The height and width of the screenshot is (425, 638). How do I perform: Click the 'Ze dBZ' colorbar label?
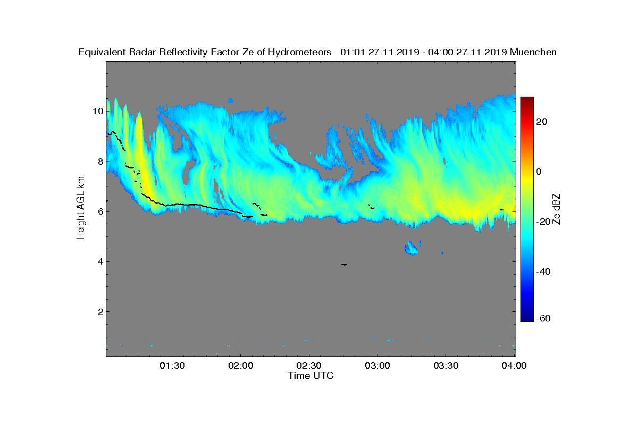(x=557, y=209)
